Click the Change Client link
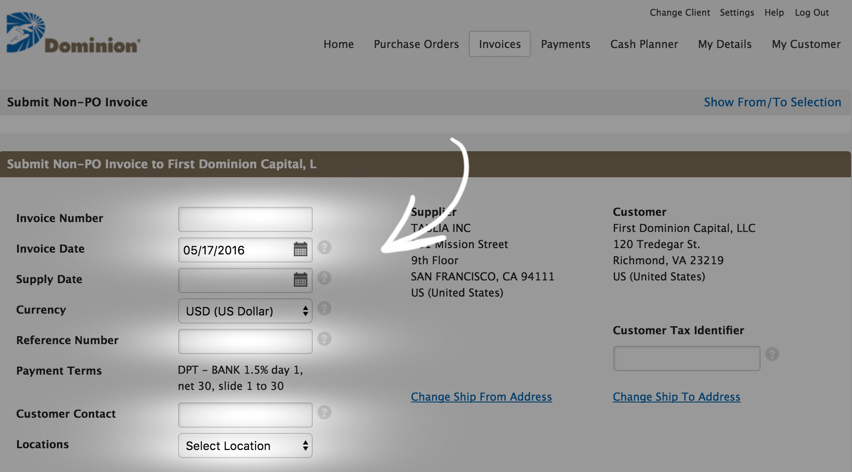Viewport: 852px width, 472px height. [680, 13]
